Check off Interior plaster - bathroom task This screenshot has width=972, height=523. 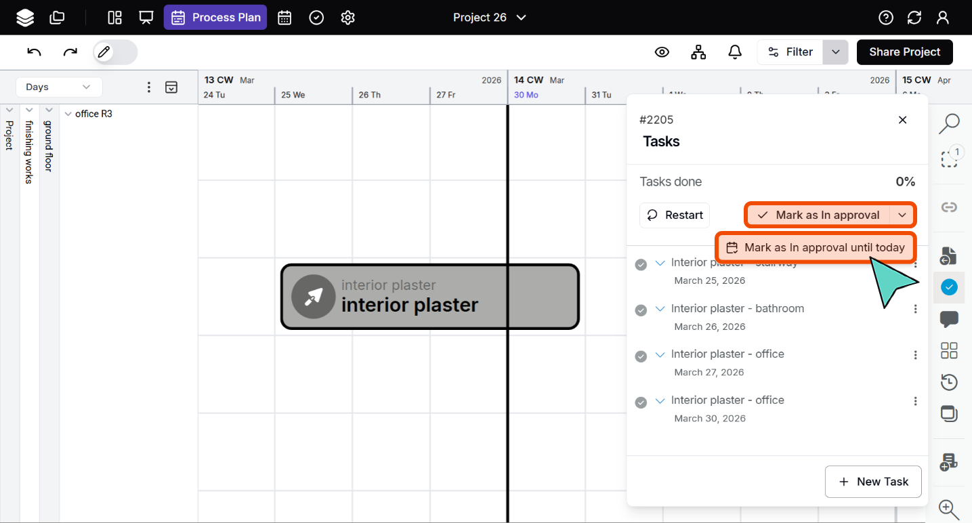pos(641,310)
